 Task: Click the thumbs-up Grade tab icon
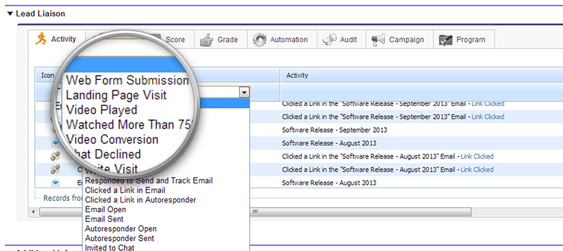pos(206,40)
